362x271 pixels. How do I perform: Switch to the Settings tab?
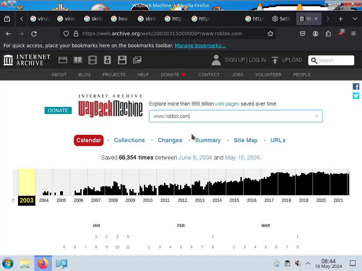point(281,19)
